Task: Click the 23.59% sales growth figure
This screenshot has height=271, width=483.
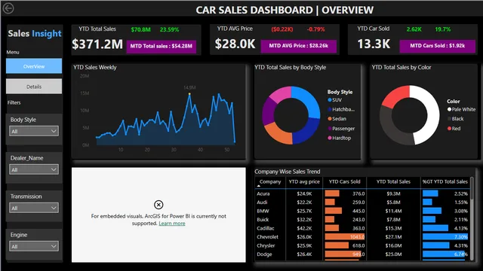Action: point(169,29)
